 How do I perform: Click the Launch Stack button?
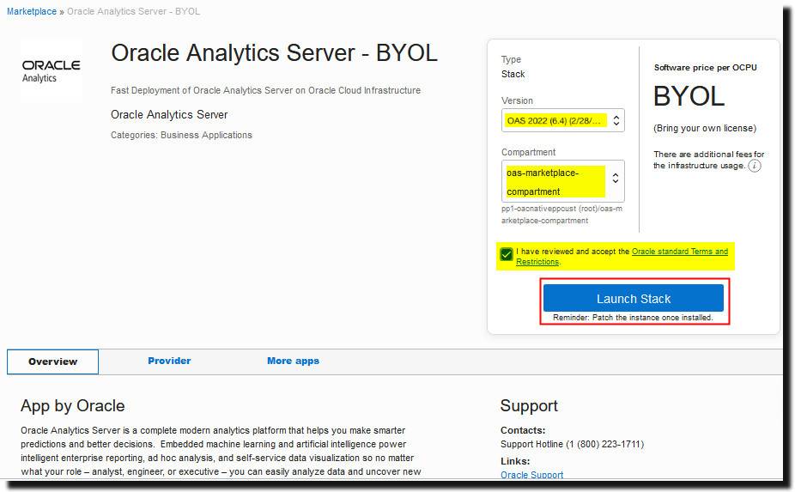click(634, 298)
